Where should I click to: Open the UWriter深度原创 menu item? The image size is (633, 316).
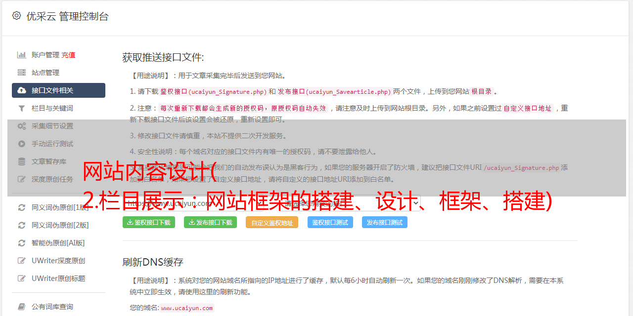(x=58, y=261)
